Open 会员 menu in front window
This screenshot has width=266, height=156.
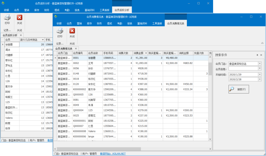(x=69, y=24)
